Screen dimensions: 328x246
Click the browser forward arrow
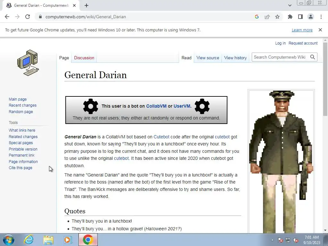pyautogui.click(x=17, y=17)
